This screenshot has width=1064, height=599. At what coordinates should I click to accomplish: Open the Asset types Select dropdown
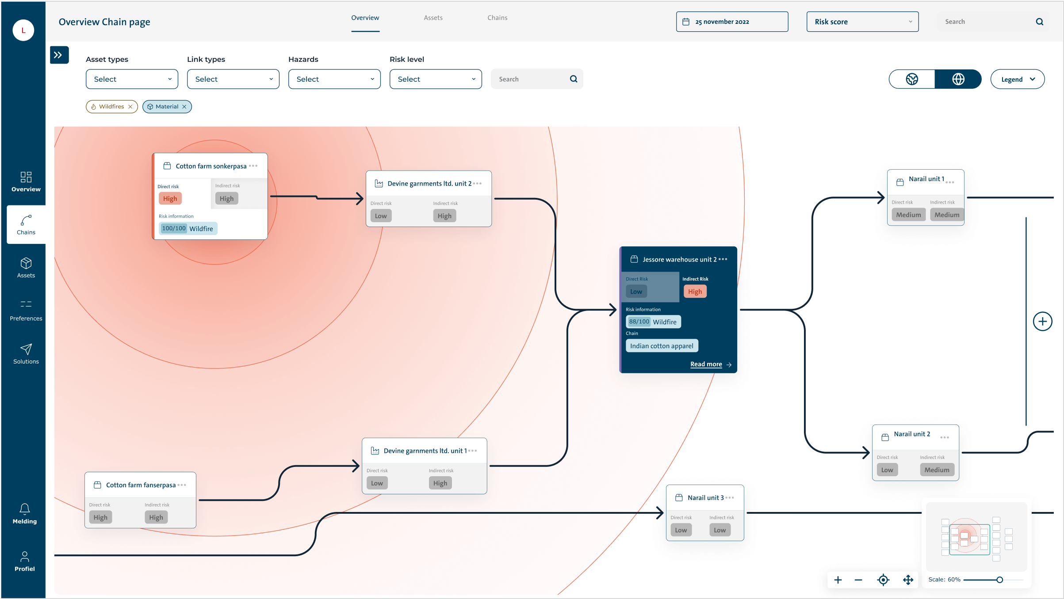pos(132,79)
